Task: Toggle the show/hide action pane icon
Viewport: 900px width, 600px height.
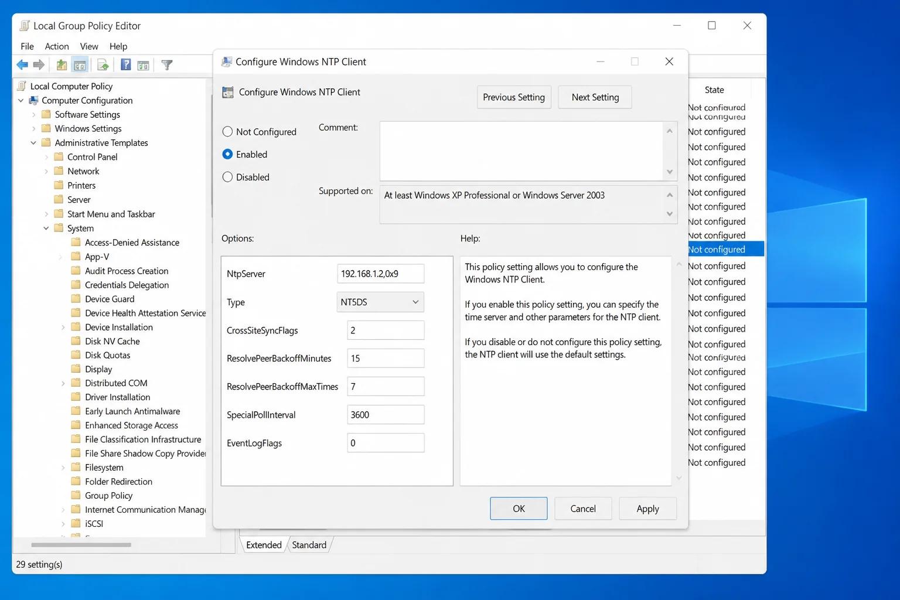Action: 143,65
